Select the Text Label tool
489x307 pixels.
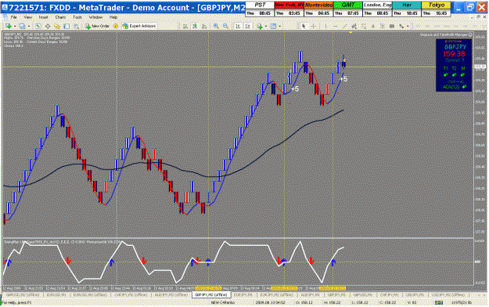point(383,27)
